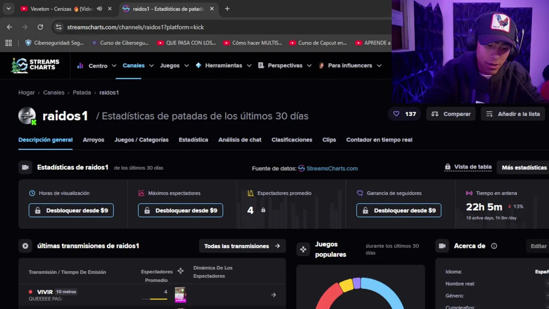Expand the Herramientas menu

click(223, 65)
